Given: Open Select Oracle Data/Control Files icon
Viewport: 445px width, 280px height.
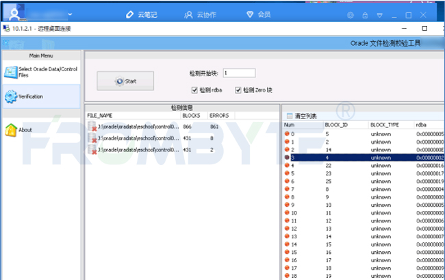Looking at the screenshot, I should pos(11,73).
